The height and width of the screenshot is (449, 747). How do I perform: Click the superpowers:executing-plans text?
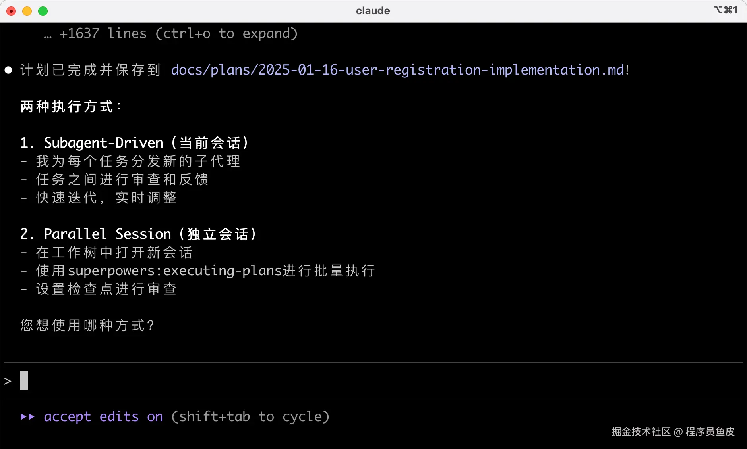coord(175,271)
